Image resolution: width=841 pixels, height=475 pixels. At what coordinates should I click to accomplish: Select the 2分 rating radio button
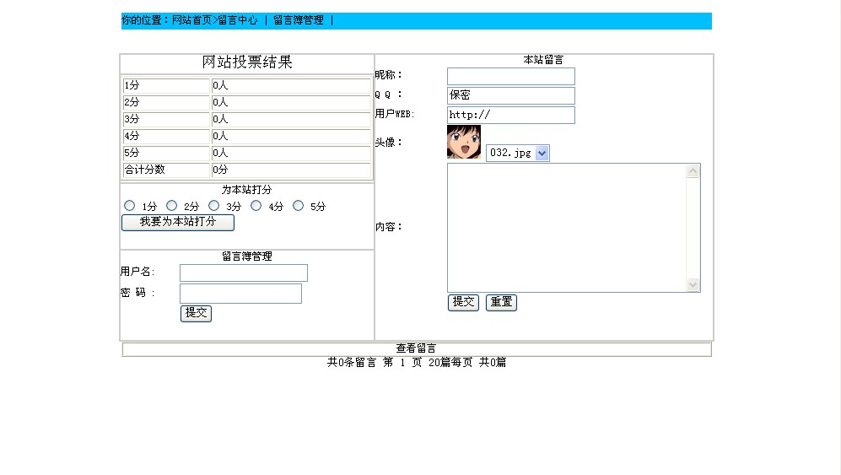point(172,206)
